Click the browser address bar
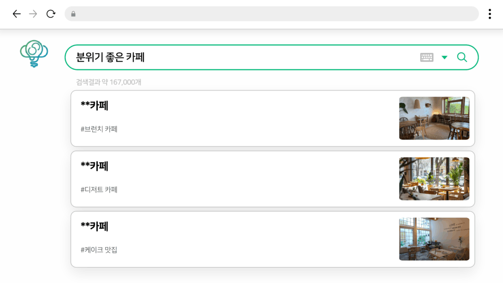503x283 pixels. click(x=271, y=14)
